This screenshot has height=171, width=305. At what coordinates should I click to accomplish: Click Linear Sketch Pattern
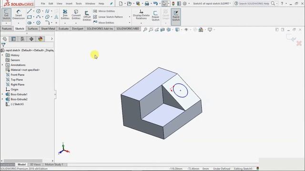(108, 17)
